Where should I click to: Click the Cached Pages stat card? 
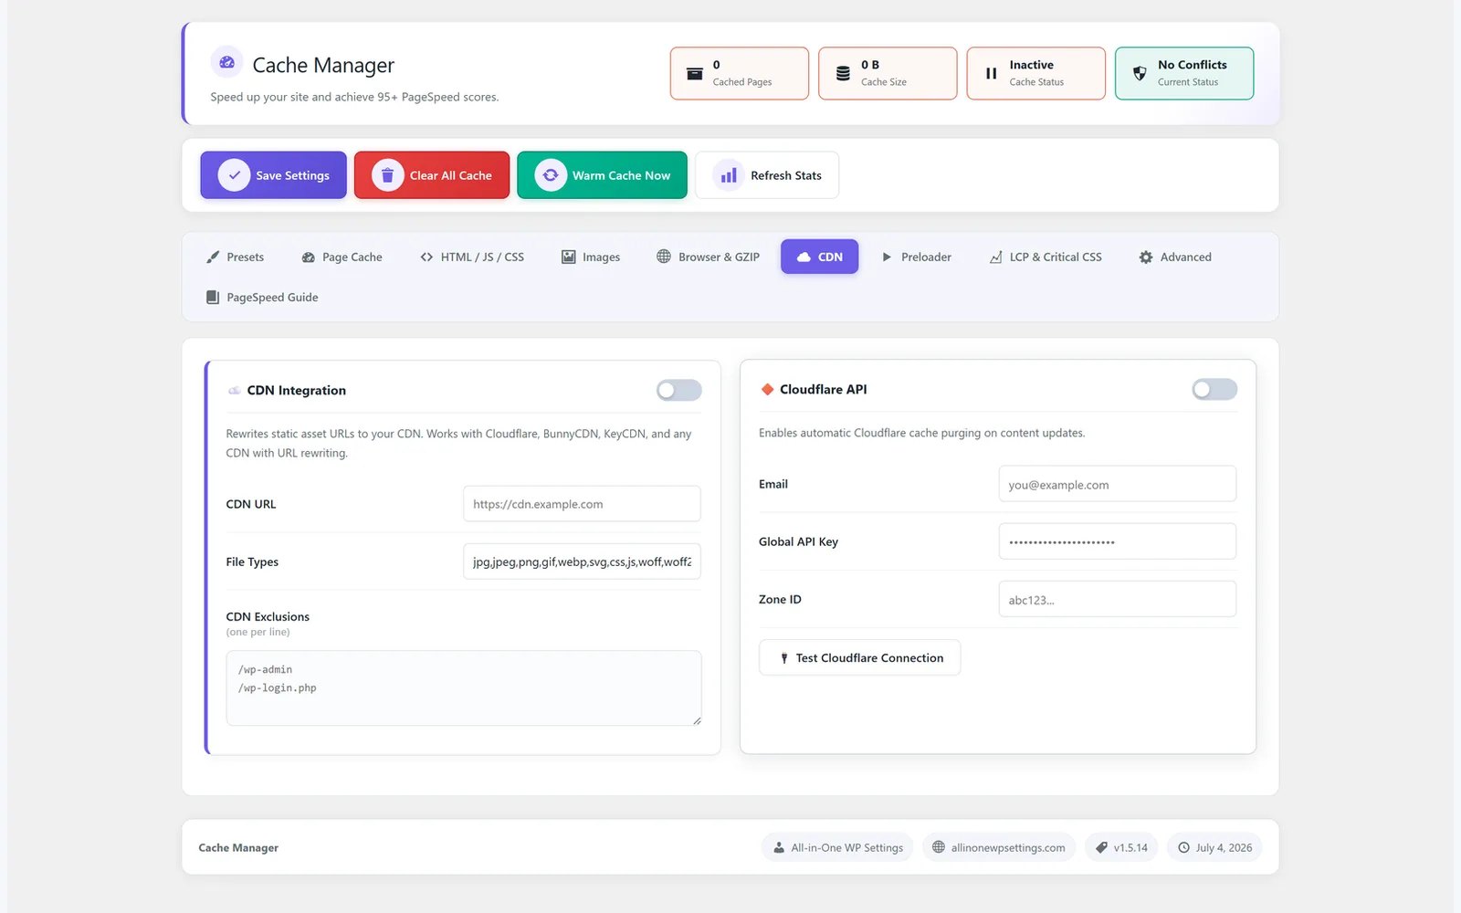(740, 73)
